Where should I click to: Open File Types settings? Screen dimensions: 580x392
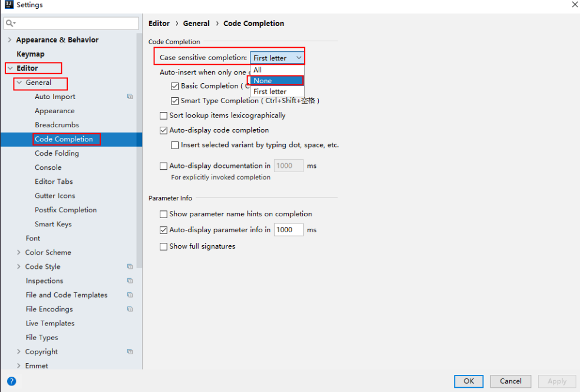pos(42,337)
